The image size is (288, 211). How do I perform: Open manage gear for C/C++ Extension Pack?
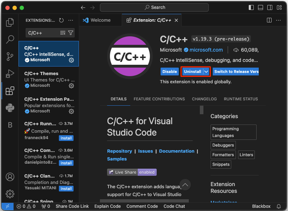pos(71,111)
